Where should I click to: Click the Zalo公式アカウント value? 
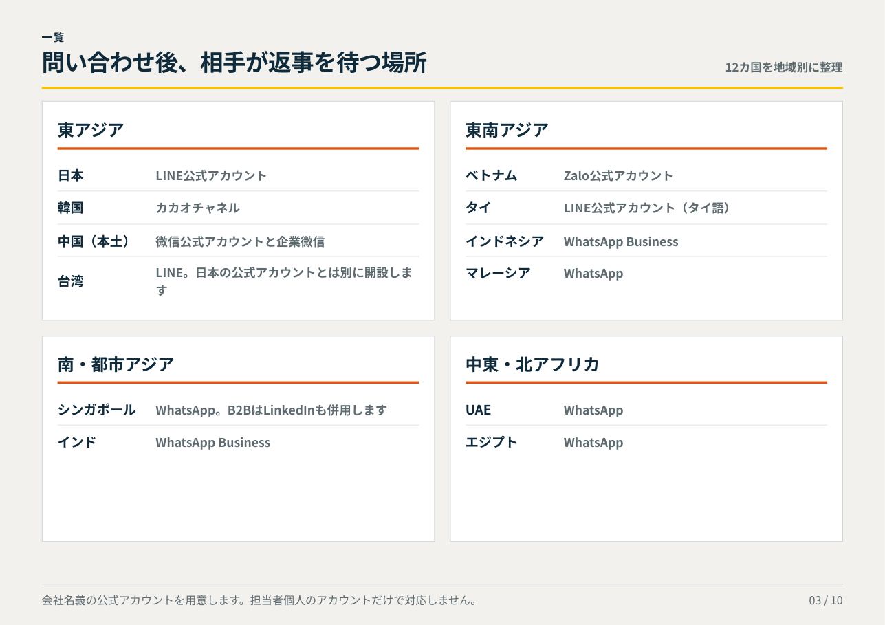point(618,175)
